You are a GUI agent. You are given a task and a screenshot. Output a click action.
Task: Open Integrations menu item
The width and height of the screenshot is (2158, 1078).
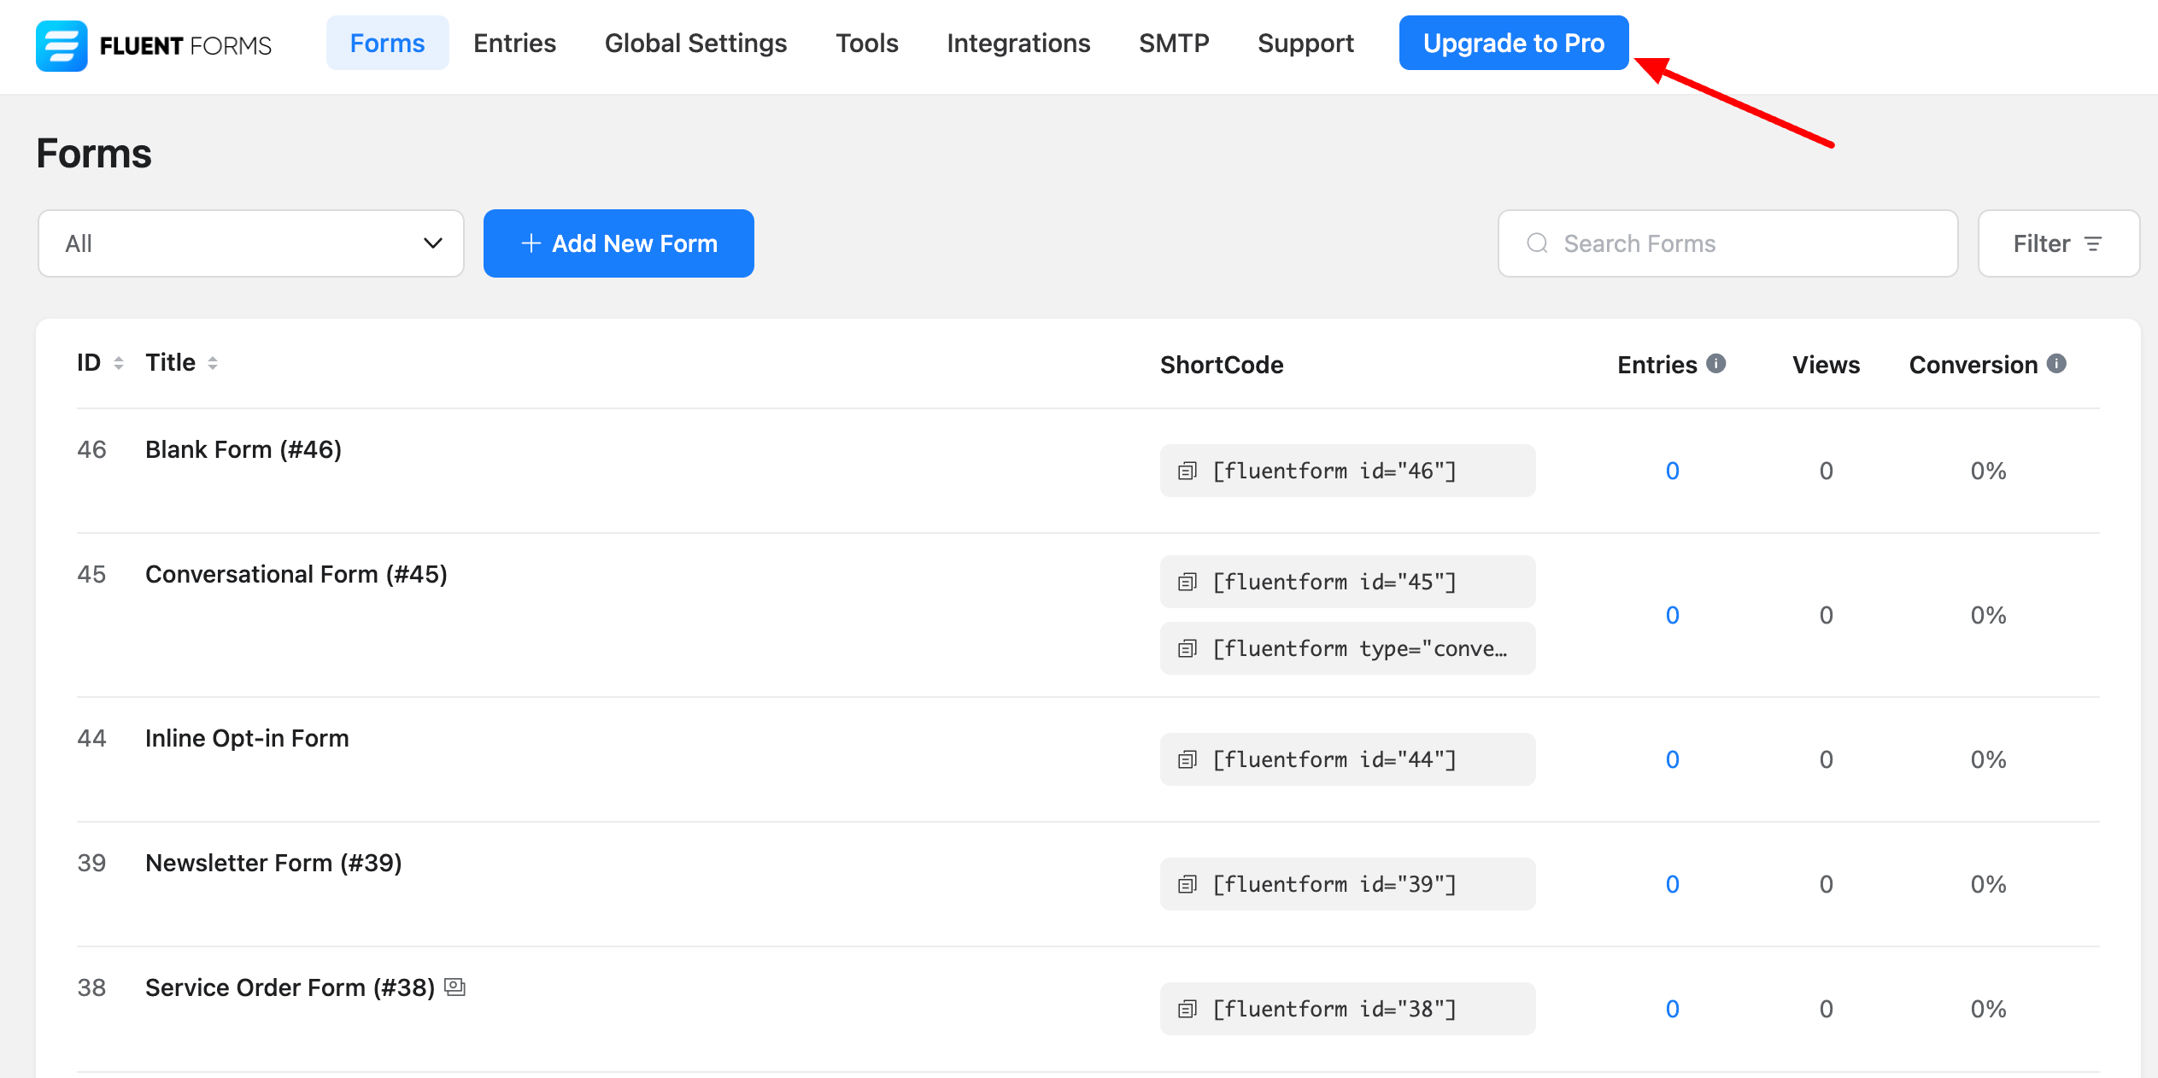(1018, 43)
